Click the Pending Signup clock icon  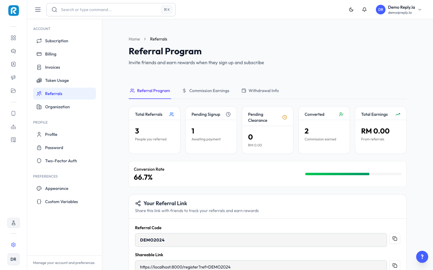click(228, 114)
